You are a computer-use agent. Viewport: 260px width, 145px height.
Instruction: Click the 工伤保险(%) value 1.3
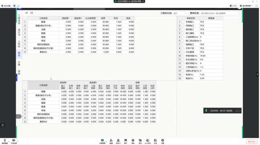point(211,67)
